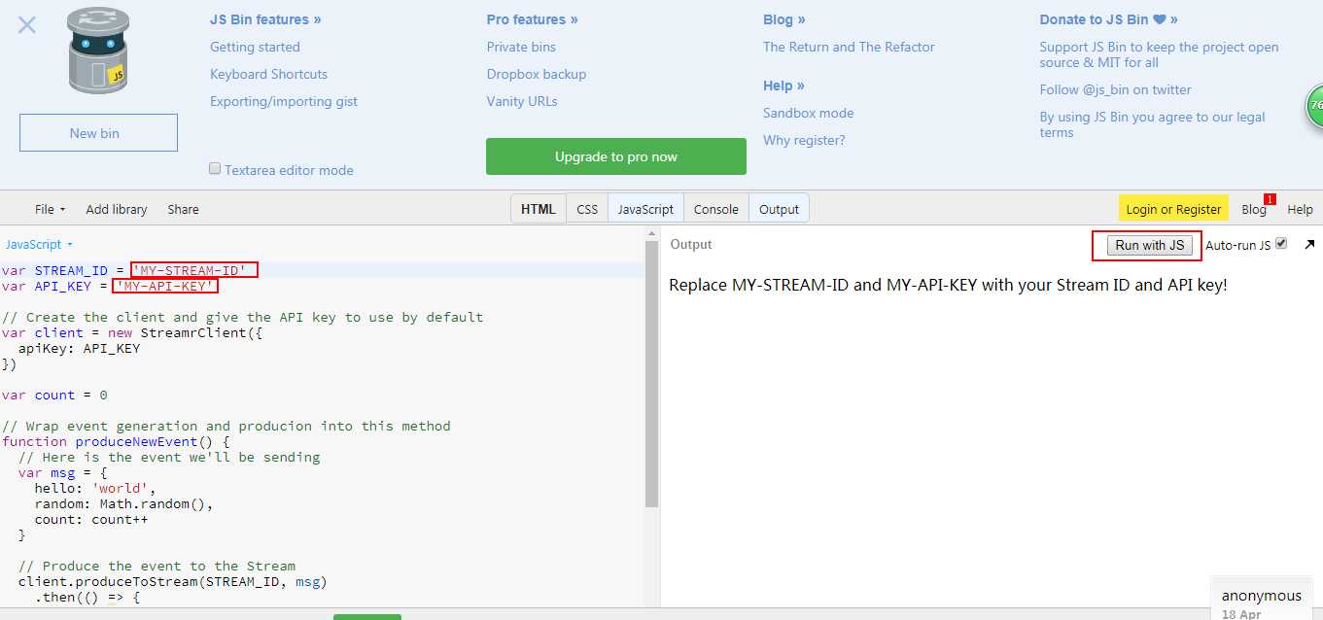Open the File dropdown menu
This screenshot has width=1323, height=620.
pos(50,209)
